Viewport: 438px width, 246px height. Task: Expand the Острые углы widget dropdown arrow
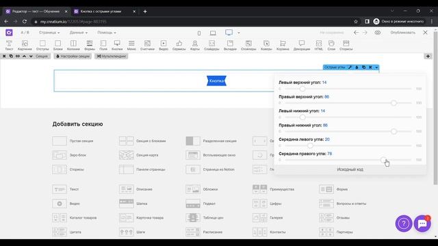pyautogui.click(x=376, y=67)
